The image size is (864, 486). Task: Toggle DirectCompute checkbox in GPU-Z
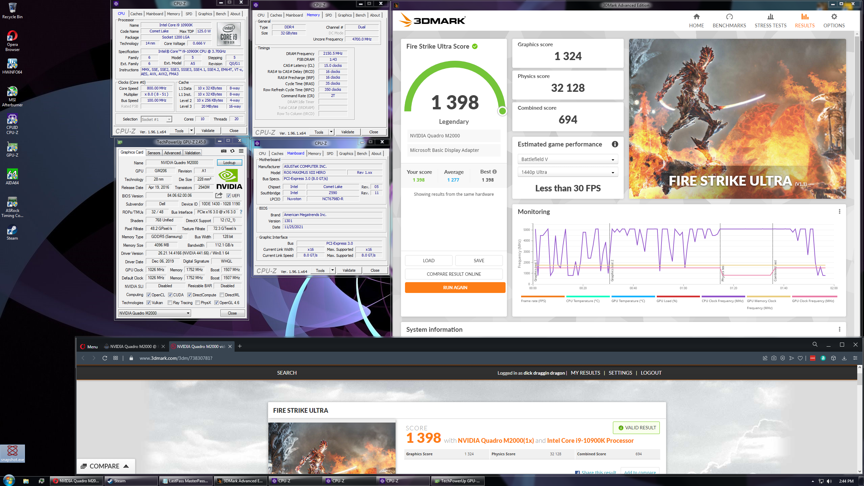189,295
